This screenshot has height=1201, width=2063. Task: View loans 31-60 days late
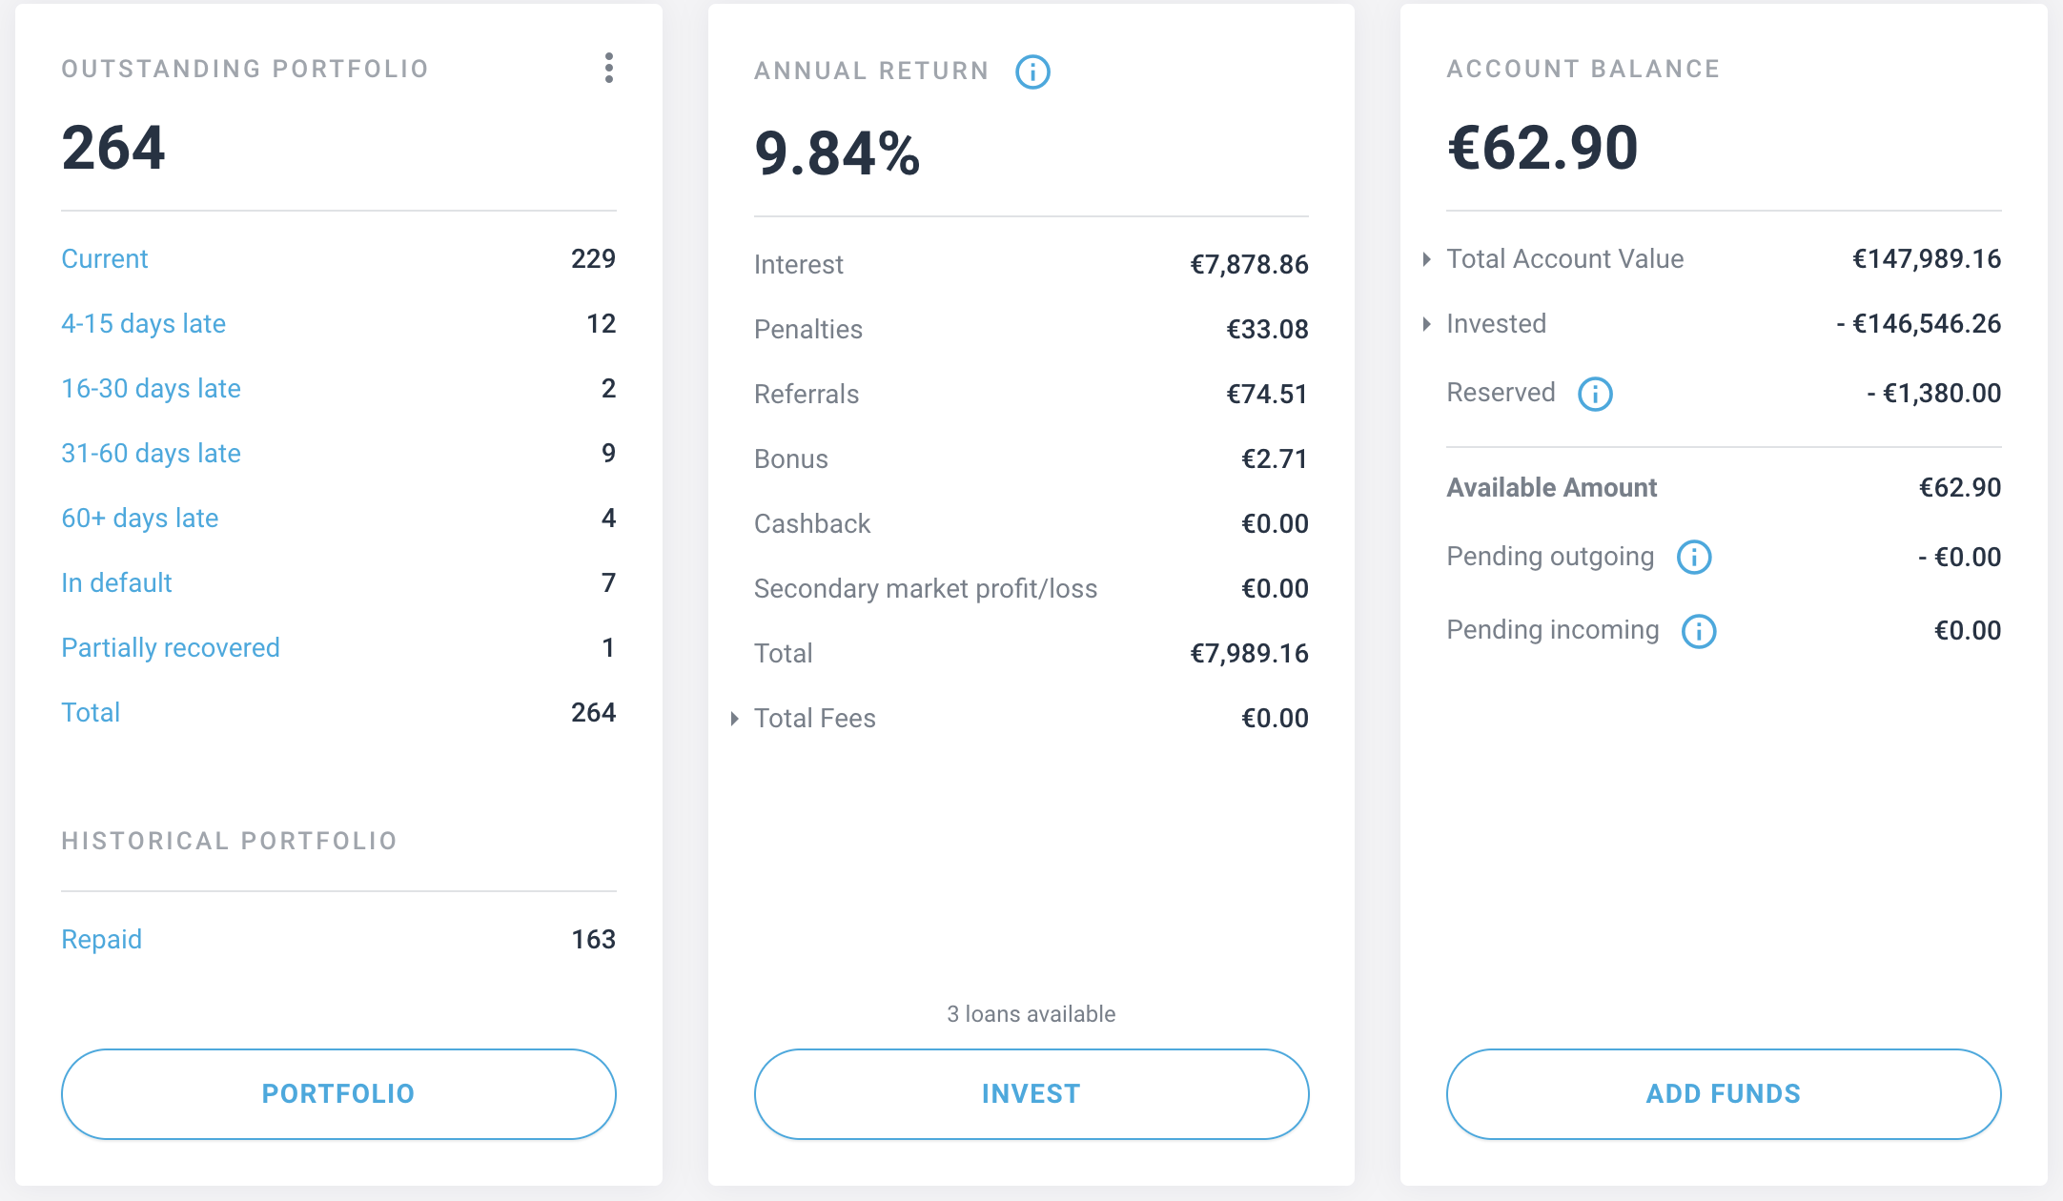(151, 454)
